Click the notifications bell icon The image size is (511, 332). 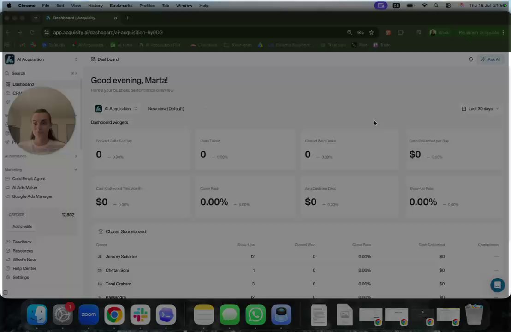coord(470,59)
